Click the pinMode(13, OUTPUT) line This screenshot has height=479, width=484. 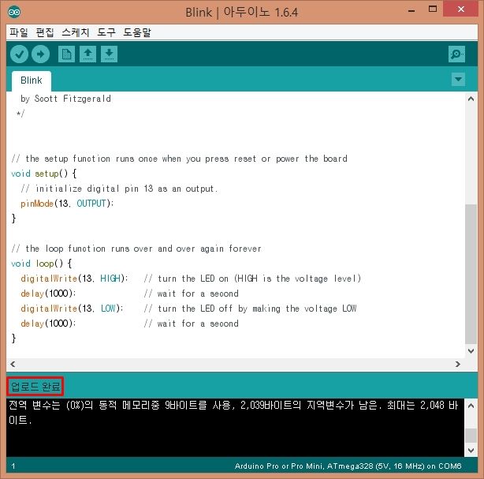(x=67, y=204)
